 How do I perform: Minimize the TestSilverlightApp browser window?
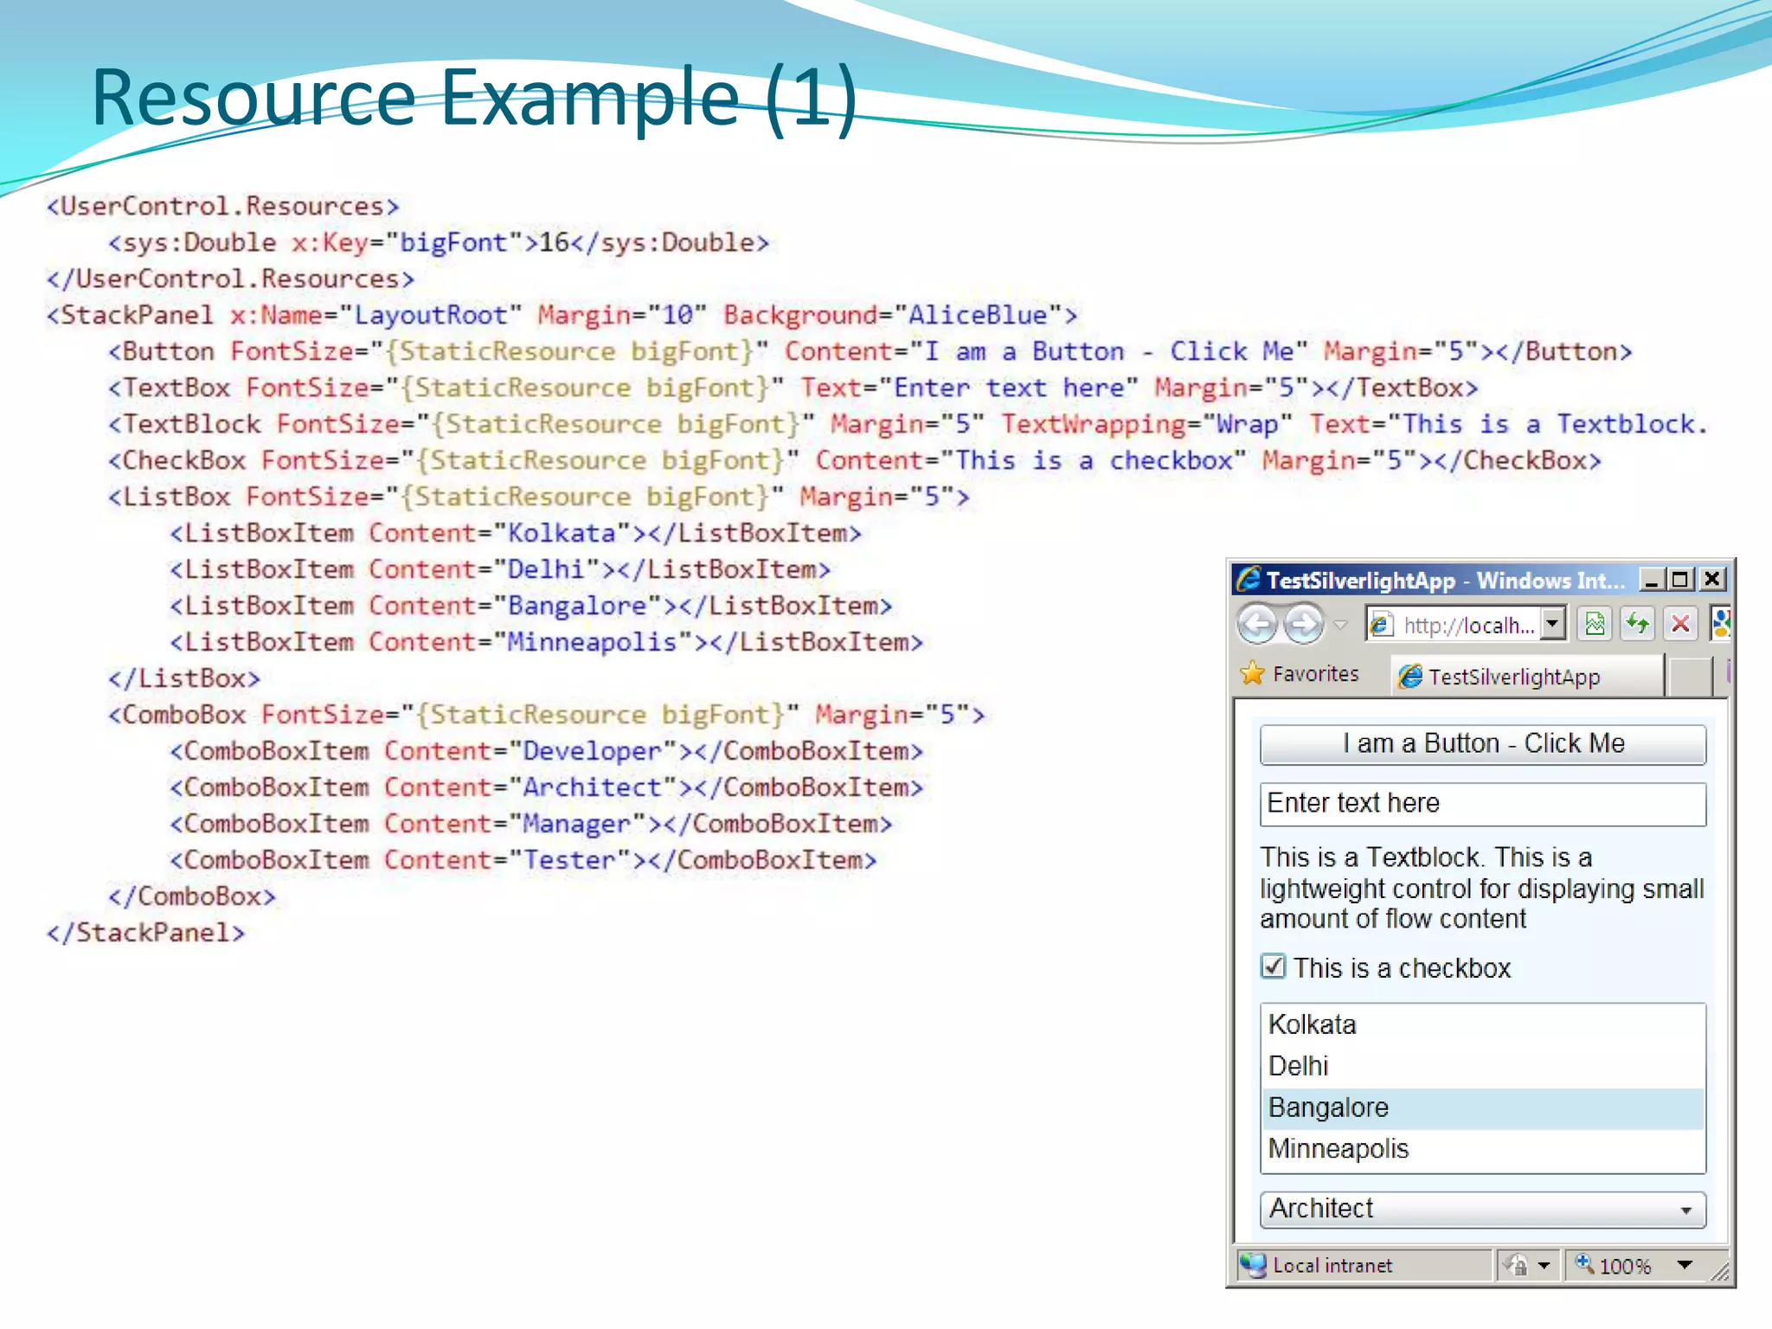pos(1652,579)
